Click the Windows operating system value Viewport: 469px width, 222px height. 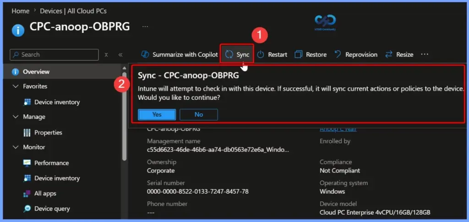pyautogui.click(x=333, y=191)
